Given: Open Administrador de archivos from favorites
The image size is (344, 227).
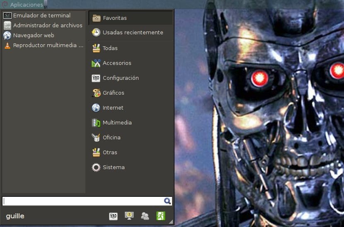Looking at the screenshot, I should click(44, 25).
